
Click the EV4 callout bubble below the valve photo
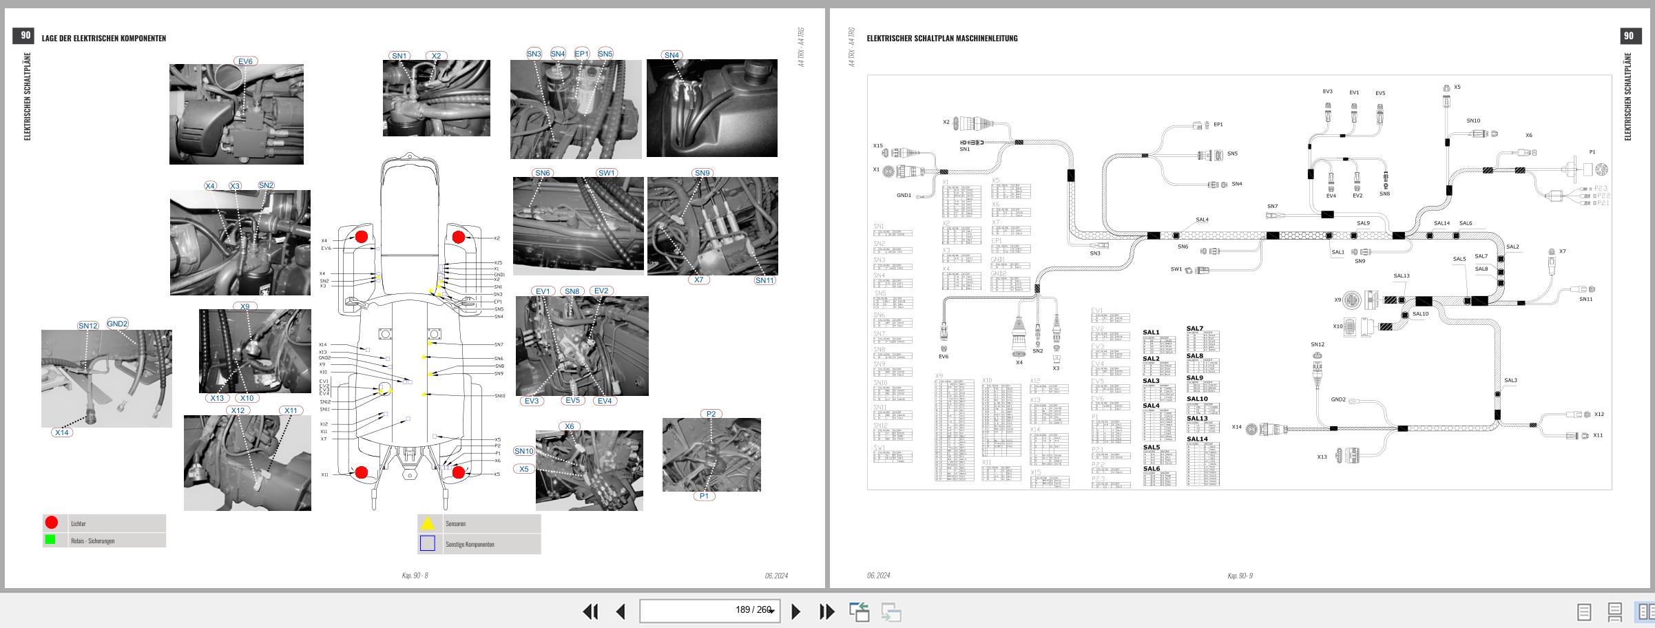[x=605, y=401]
